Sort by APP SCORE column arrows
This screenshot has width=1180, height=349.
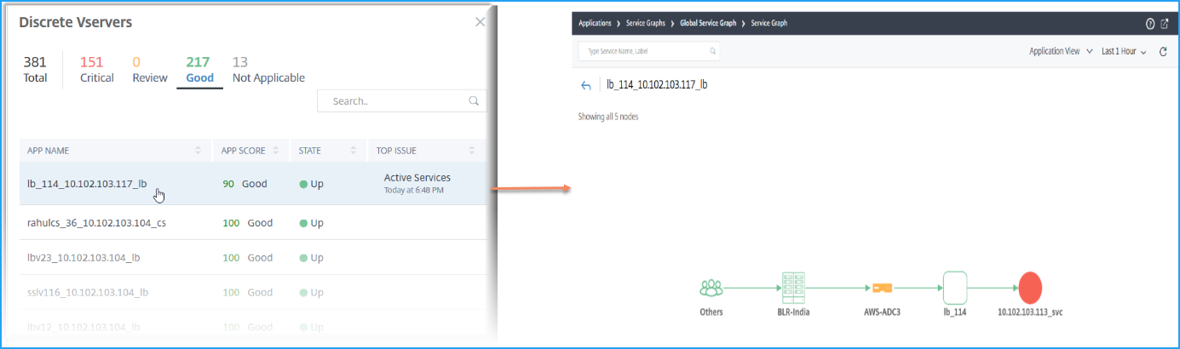click(276, 151)
